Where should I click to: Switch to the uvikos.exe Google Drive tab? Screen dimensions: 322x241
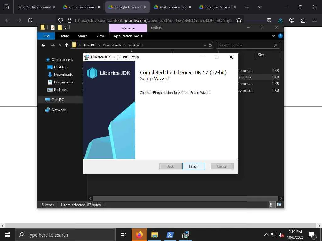173,7
